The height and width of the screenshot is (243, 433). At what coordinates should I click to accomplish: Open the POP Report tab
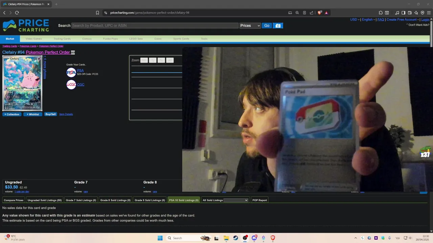pos(259,200)
